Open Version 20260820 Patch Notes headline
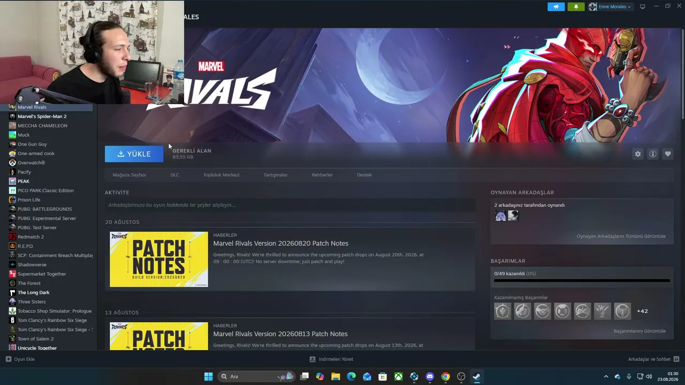The image size is (685, 385). point(281,243)
